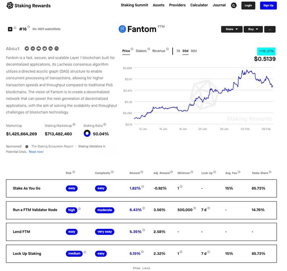Open Fantom's Twitter profile icon
Viewport: 287px width, 271px height.
click(x=27, y=49)
